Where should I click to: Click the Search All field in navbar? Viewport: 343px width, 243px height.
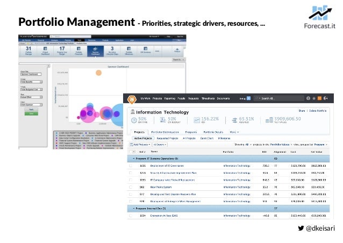[x=279, y=98]
